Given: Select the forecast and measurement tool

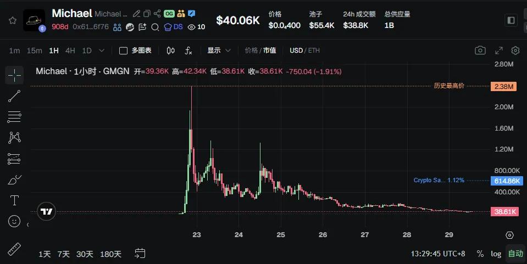Looking at the screenshot, I should click(x=14, y=159).
